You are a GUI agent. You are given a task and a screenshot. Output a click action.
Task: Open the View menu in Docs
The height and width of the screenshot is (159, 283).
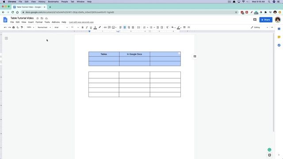tap(23, 22)
